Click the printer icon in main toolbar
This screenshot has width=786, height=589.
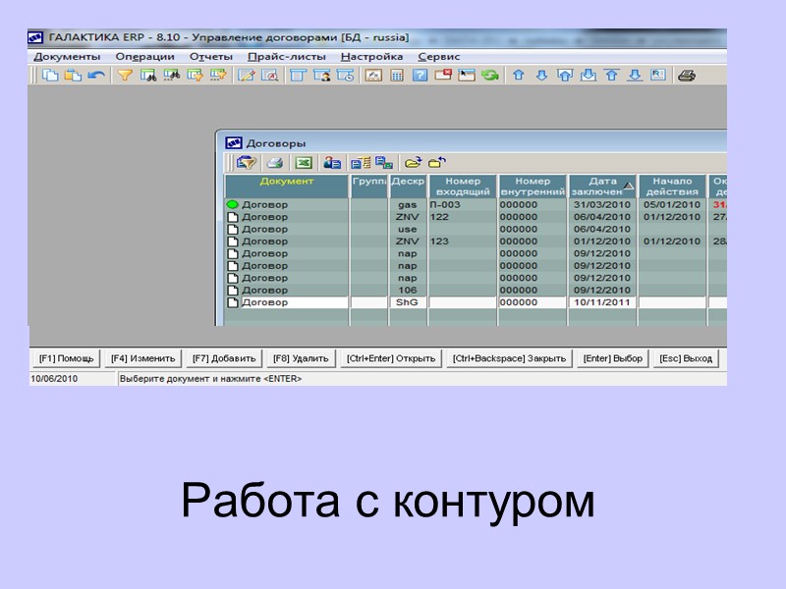coord(687,76)
